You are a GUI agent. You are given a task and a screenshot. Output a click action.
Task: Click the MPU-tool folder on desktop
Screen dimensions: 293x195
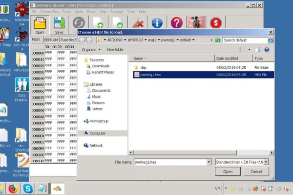pos(22,62)
